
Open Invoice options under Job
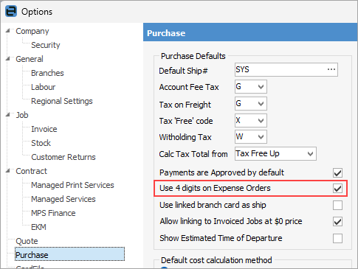pyautogui.click(x=44, y=129)
